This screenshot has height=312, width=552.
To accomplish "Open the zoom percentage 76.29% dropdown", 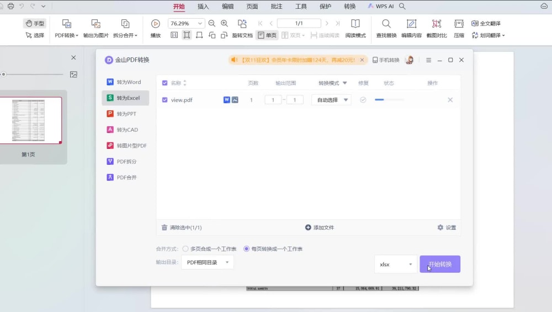I will tap(200, 23).
